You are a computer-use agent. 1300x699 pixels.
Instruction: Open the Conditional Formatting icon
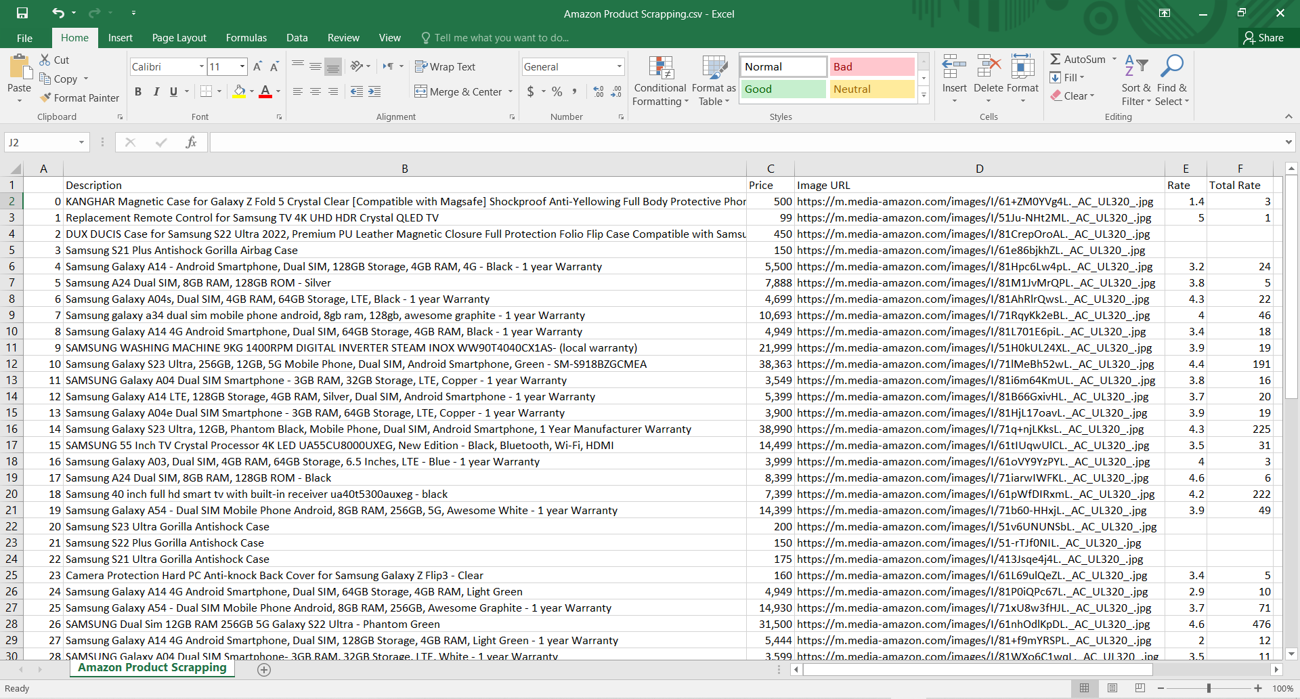coord(660,68)
